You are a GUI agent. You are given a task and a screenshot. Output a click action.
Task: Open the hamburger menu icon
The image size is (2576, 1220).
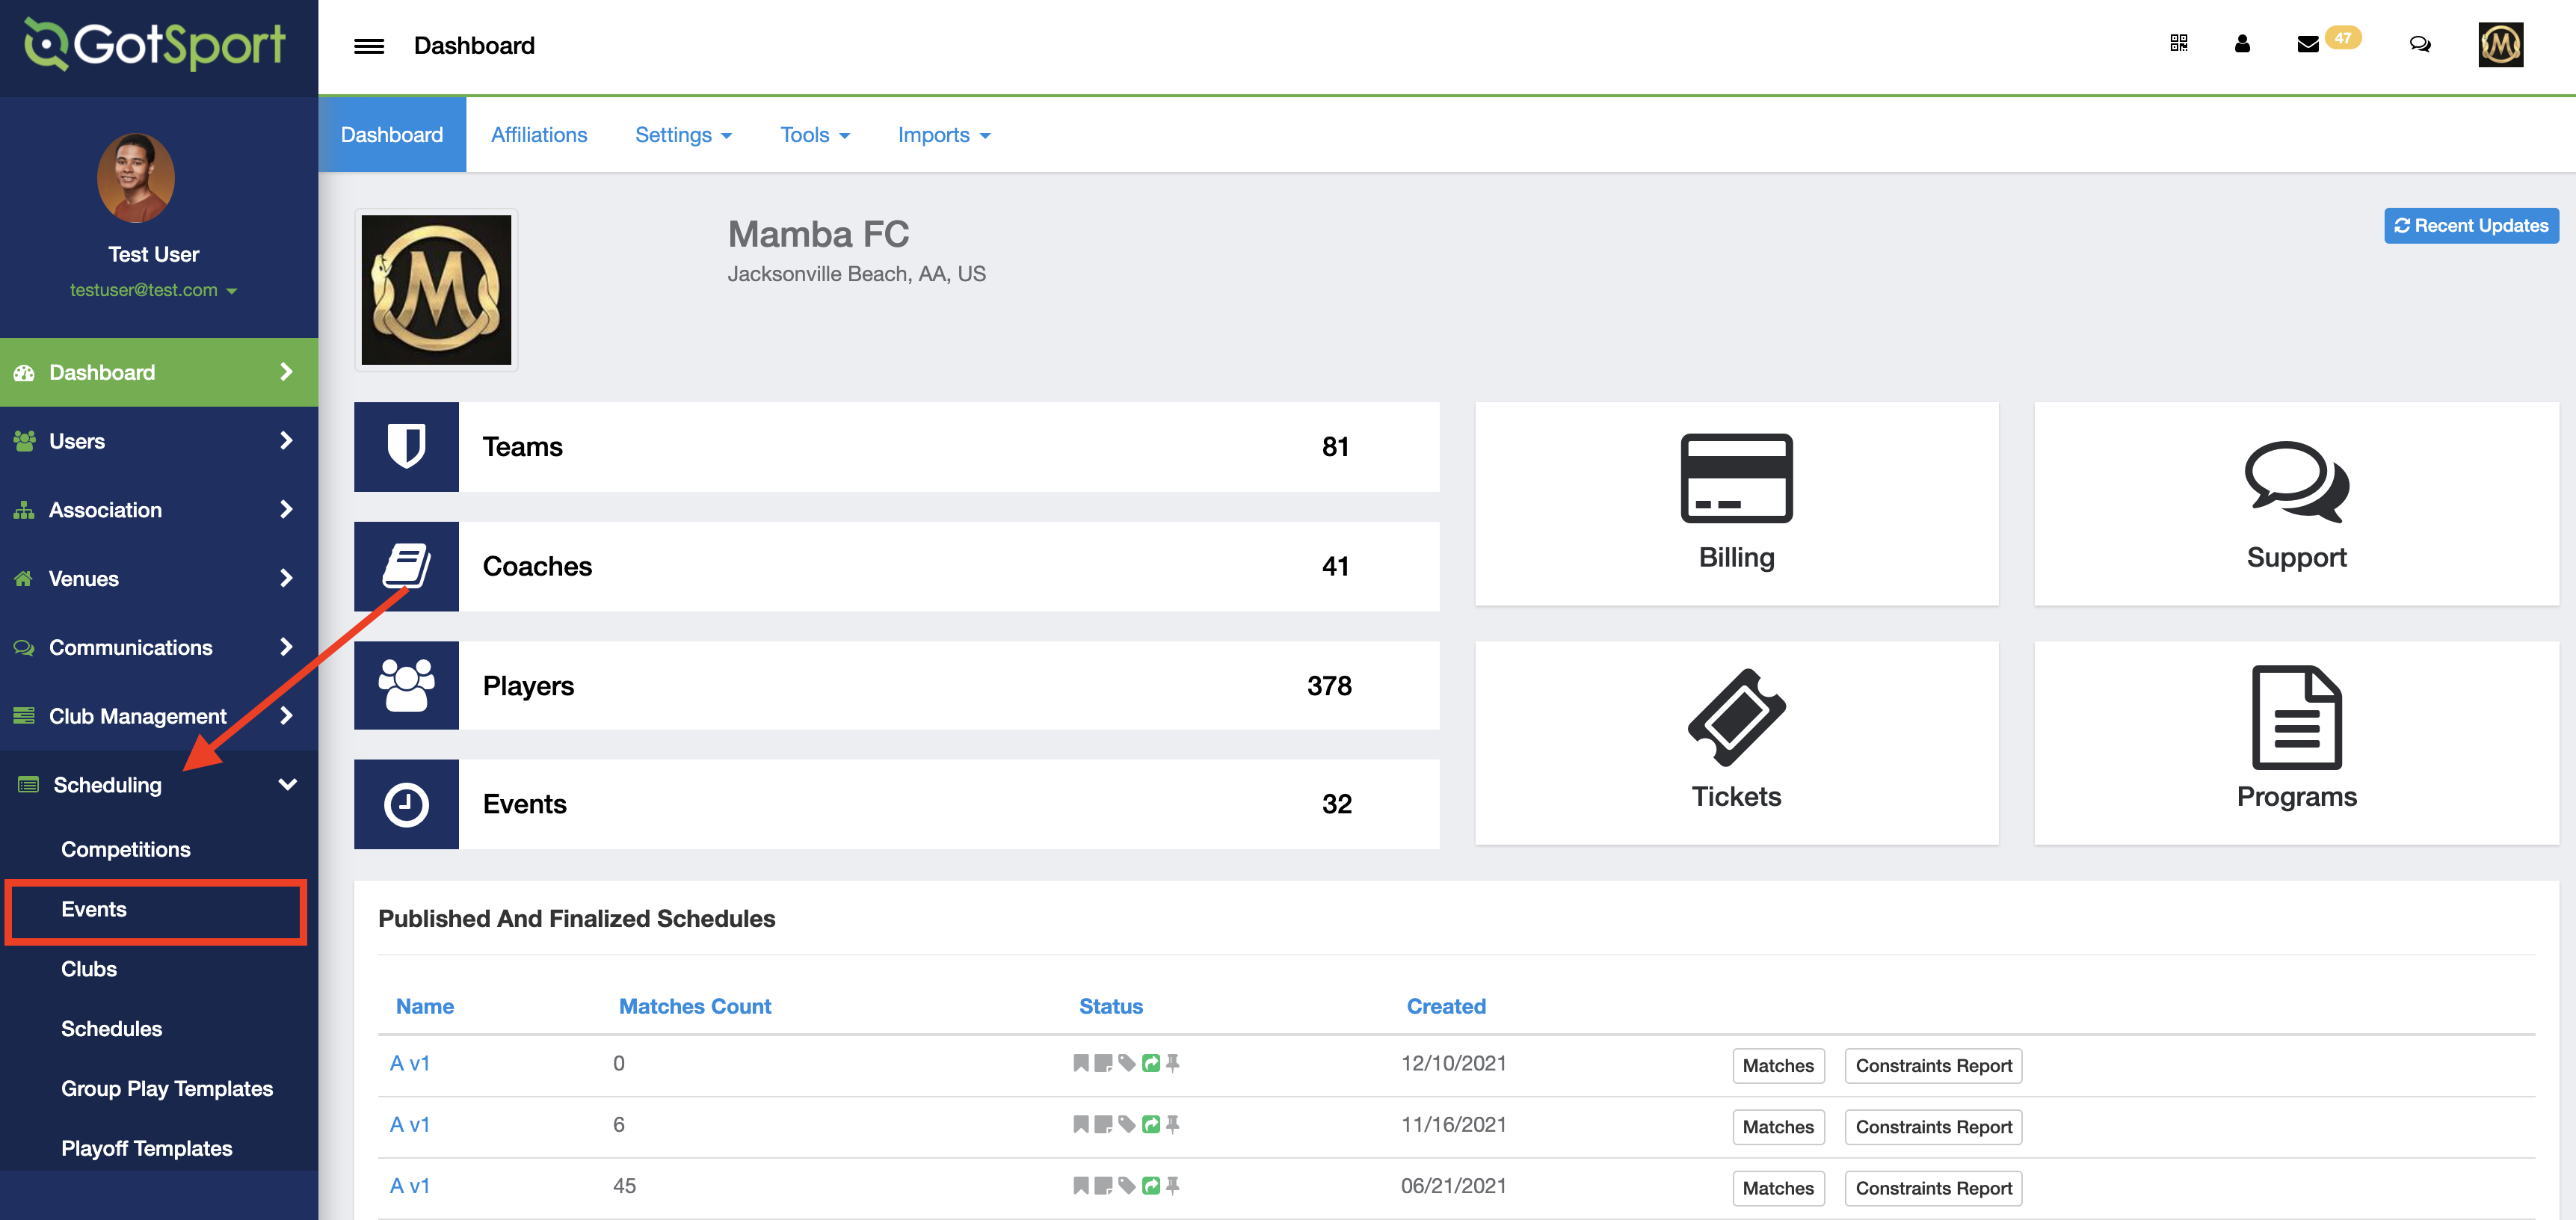click(x=369, y=46)
